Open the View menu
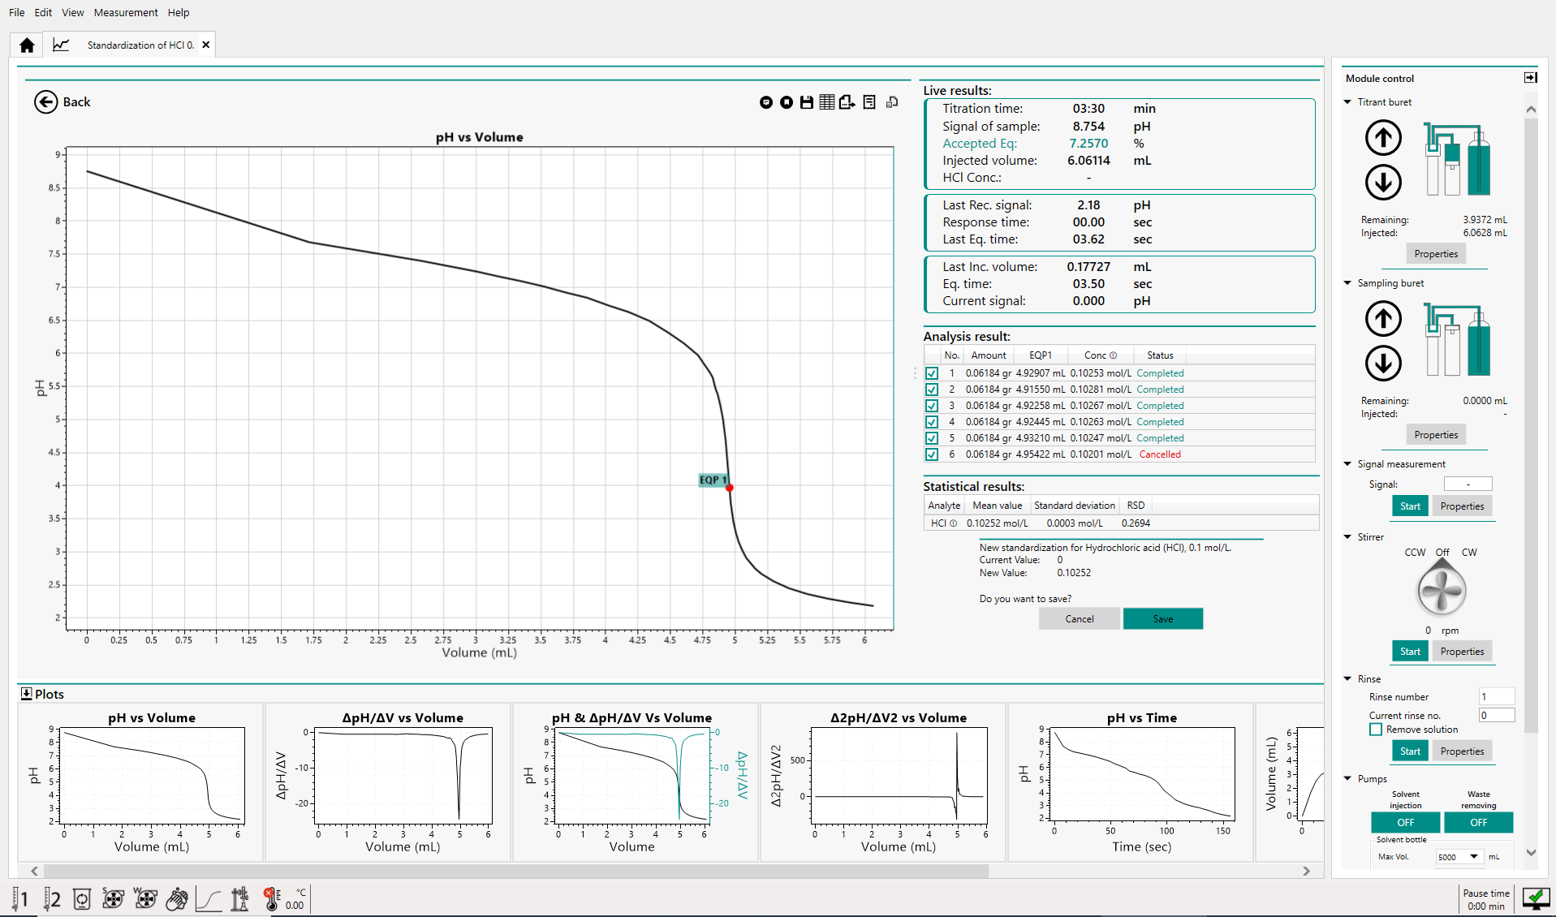 (72, 12)
